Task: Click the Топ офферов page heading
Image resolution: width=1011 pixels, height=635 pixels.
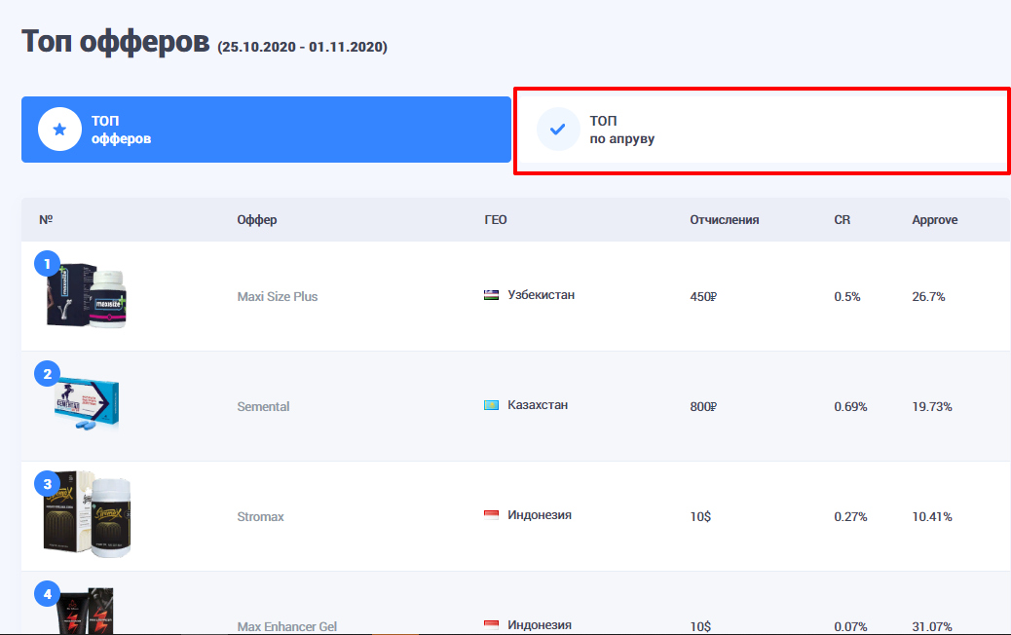Action: point(115,43)
